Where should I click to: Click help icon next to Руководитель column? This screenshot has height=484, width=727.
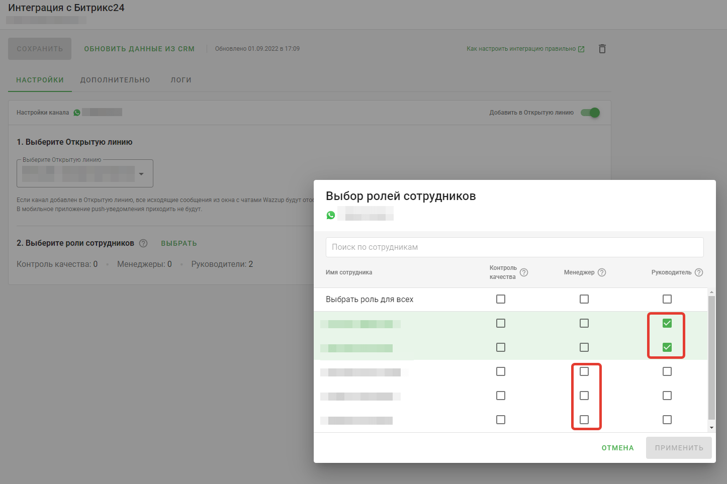(699, 272)
